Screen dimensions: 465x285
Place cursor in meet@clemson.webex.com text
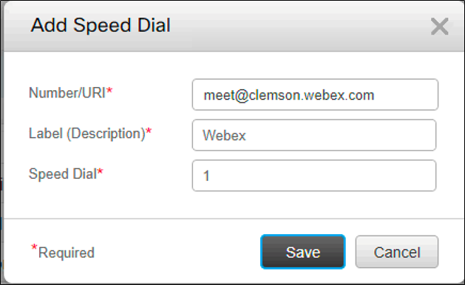289,95
